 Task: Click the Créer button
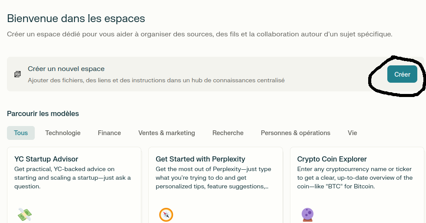402,74
